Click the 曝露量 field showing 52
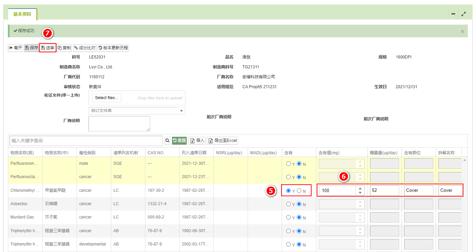 (x=384, y=190)
